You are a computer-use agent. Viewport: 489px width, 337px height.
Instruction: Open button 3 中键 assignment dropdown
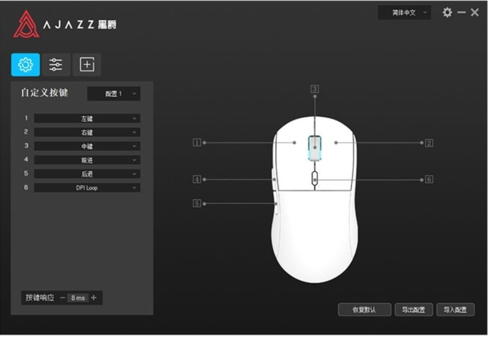[x=87, y=146]
